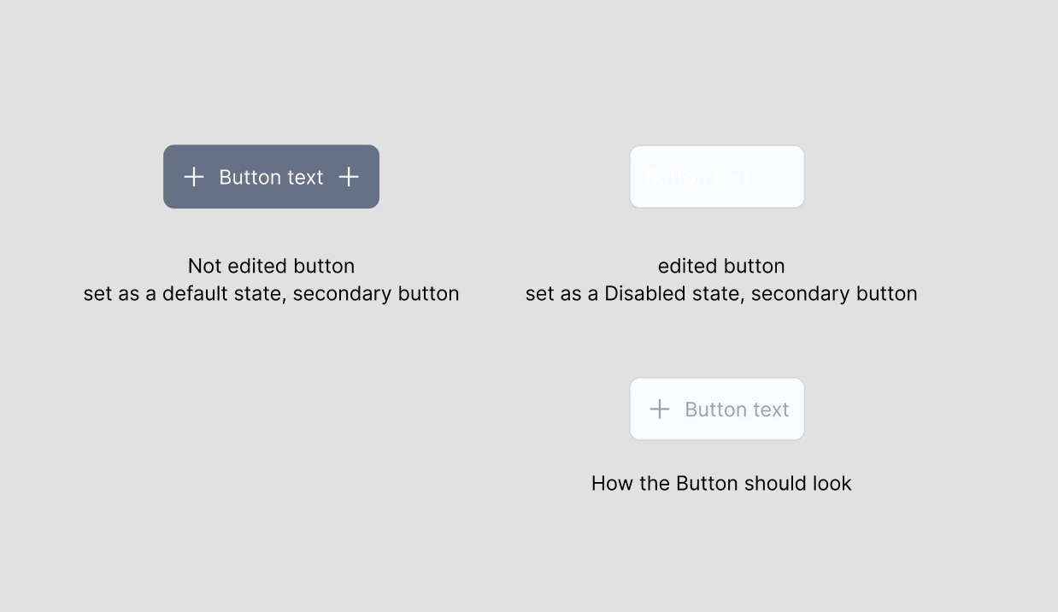Click "secondary button" in the default state caption

tap(376, 293)
